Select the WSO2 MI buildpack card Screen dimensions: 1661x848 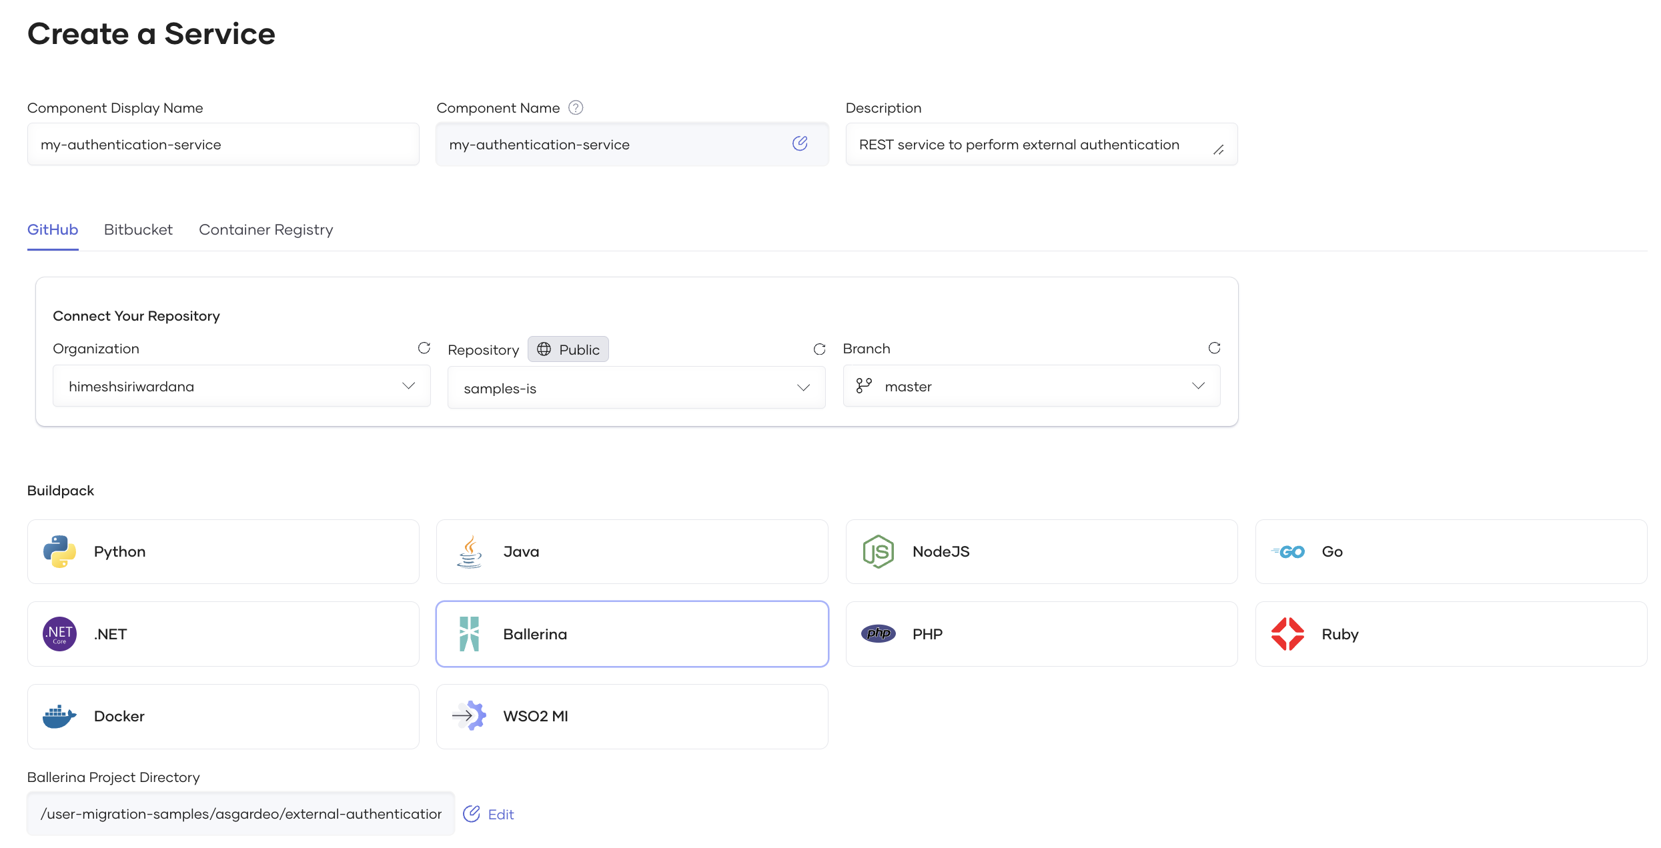632,716
